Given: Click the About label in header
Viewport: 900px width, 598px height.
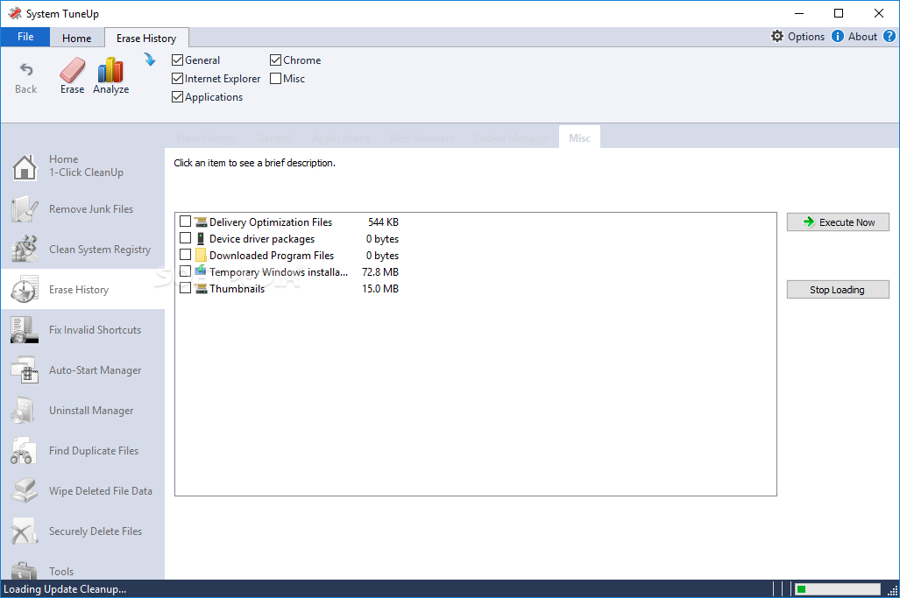Looking at the screenshot, I should (x=862, y=37).
